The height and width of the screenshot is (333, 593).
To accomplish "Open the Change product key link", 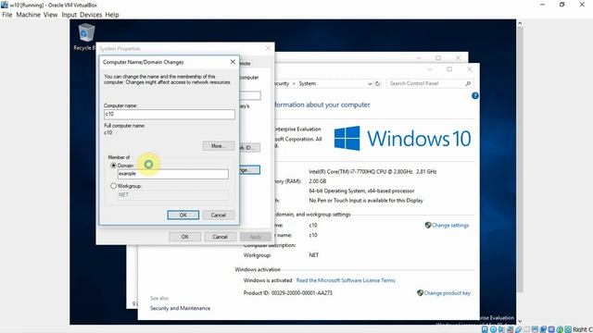I will click(447, 293).
